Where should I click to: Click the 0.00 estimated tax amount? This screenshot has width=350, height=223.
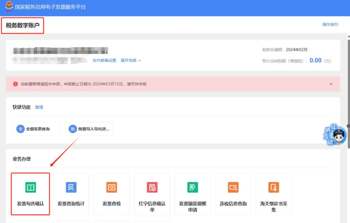315,61
